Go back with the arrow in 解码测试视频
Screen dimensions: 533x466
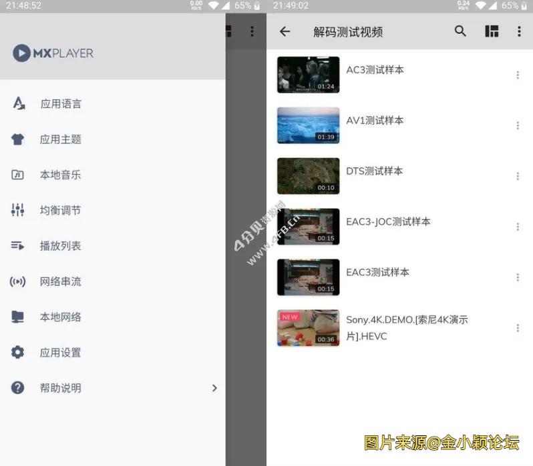(285, 31)
